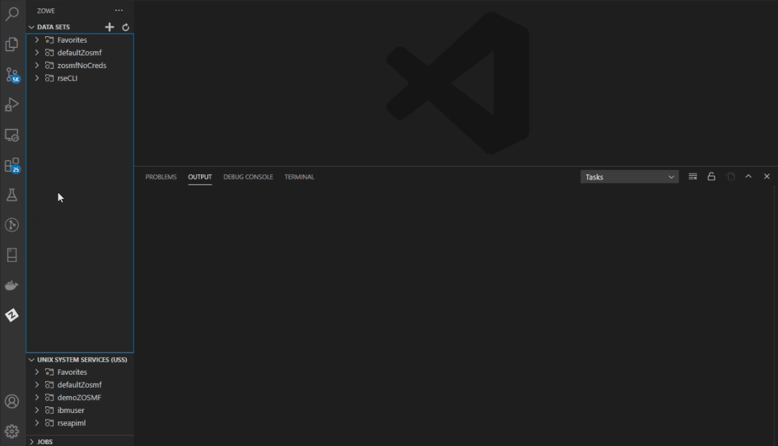Open the Testing beaker view
The image size is (778, 446).
pyautogui.click(x=12, y=194)
